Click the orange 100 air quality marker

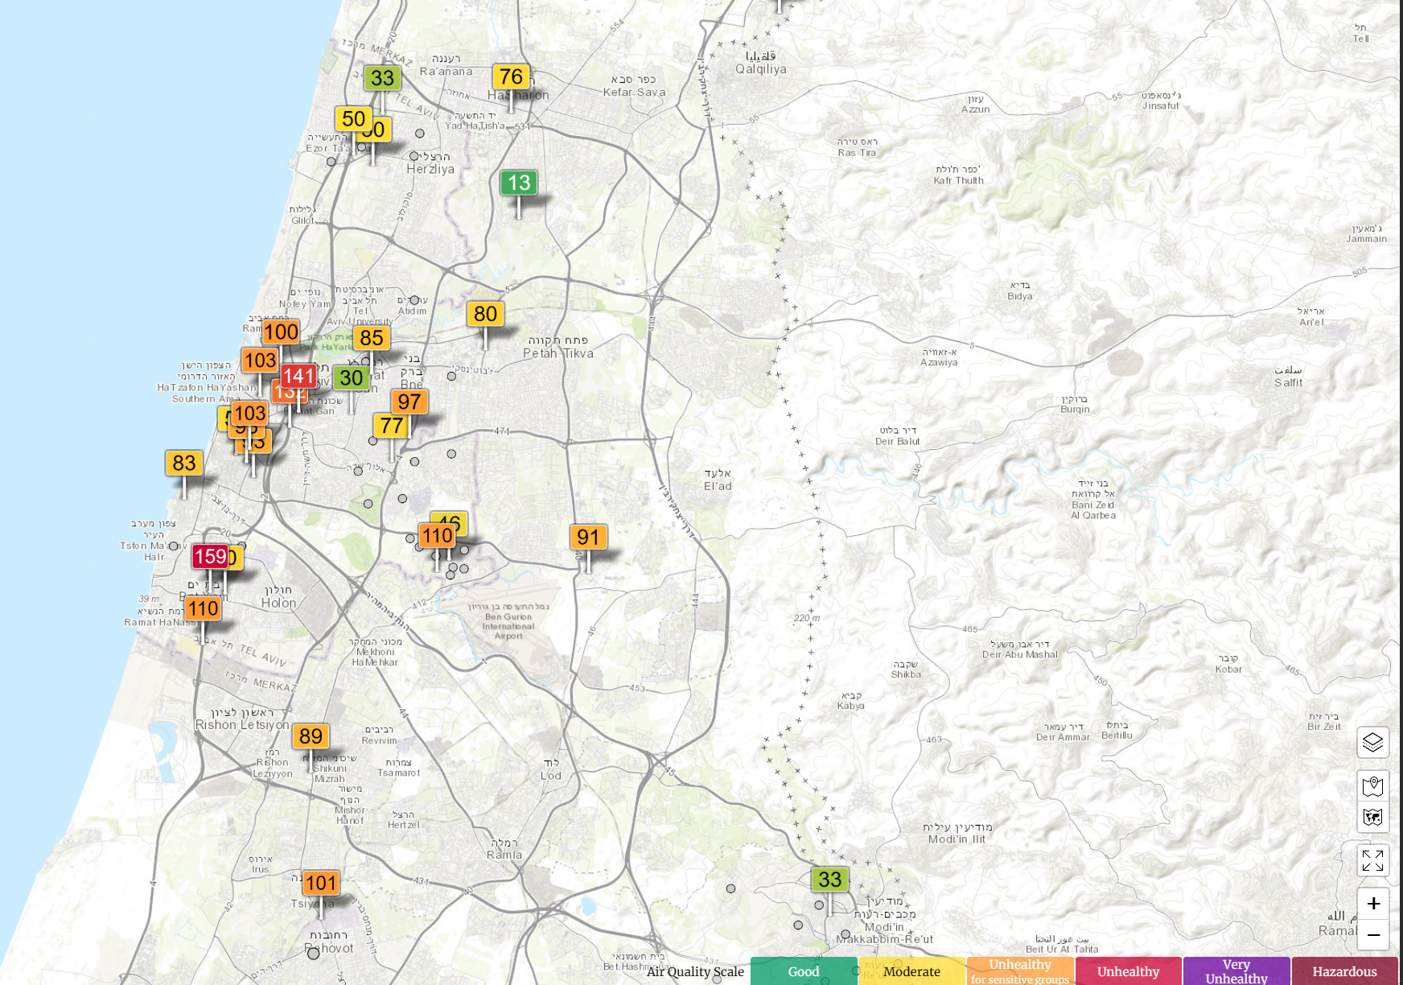281,332
